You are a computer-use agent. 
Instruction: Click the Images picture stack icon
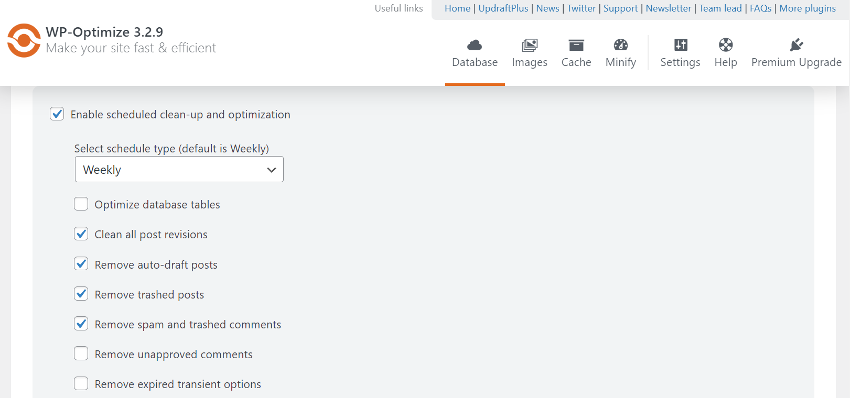(x=530, y=45)
